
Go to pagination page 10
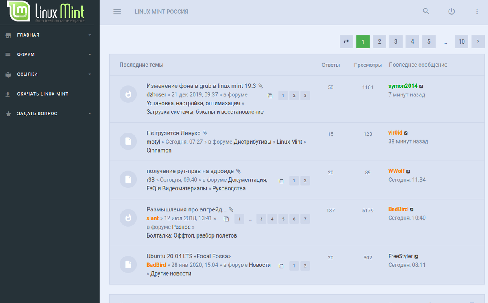[x=462, y=41]
